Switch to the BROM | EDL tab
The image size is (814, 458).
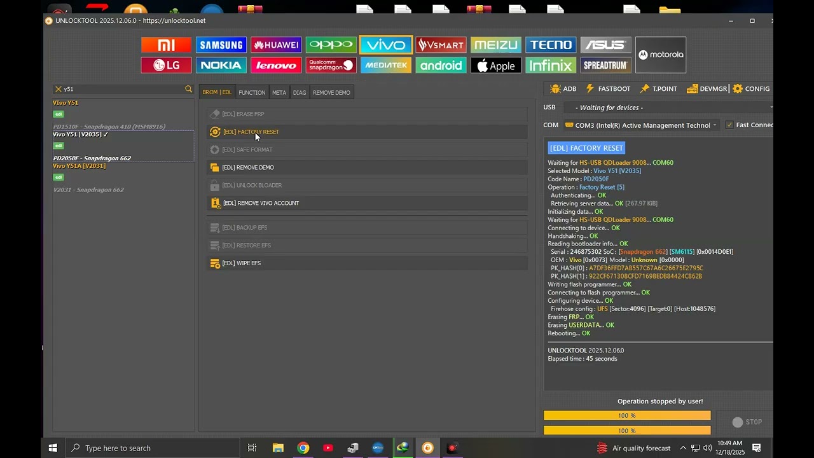[217, 92]
